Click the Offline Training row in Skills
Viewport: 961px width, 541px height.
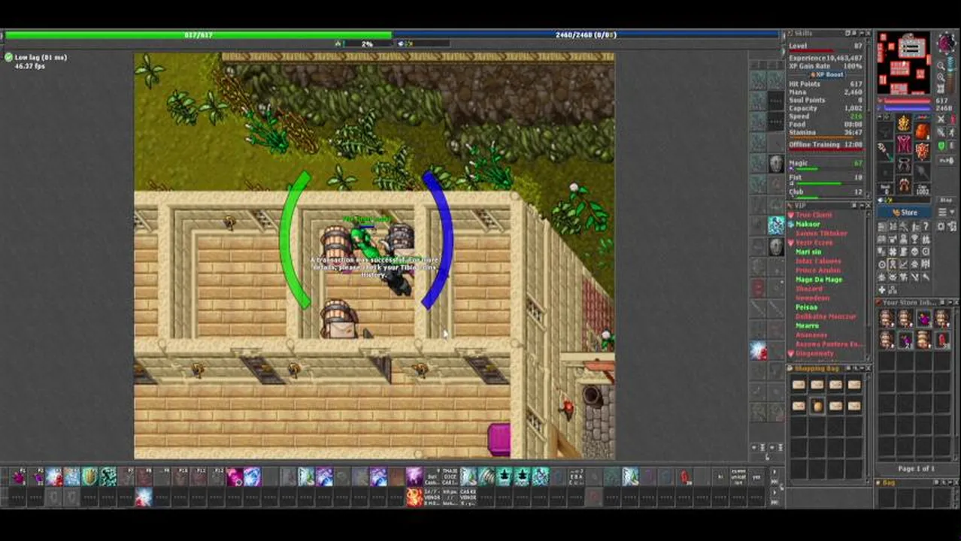(826, 144)
